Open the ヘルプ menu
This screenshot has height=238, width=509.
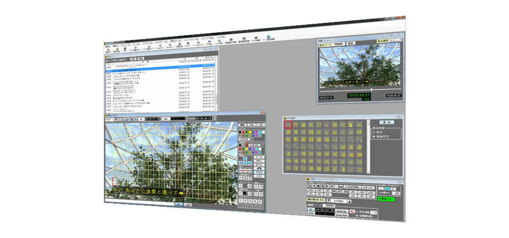pyautogui.click(x=221, y=38)
